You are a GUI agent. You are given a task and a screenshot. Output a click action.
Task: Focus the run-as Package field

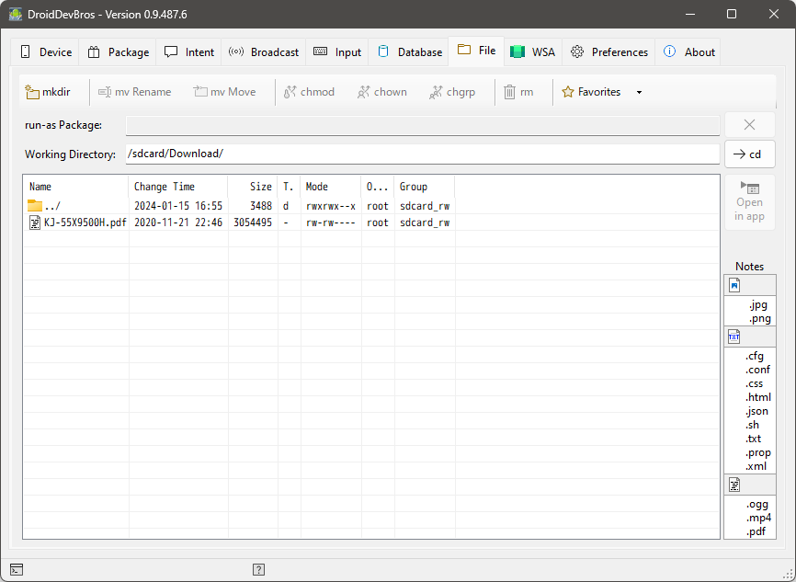(x=423, y=125)
